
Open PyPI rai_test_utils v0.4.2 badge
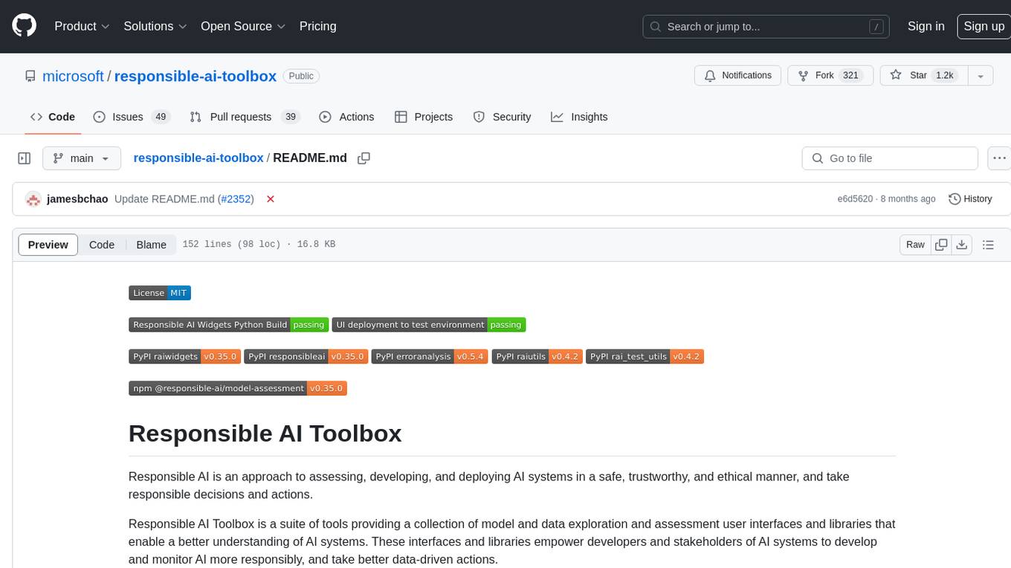[645, 357]
